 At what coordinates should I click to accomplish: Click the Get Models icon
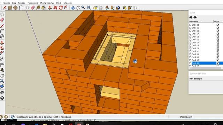(124, 8)
